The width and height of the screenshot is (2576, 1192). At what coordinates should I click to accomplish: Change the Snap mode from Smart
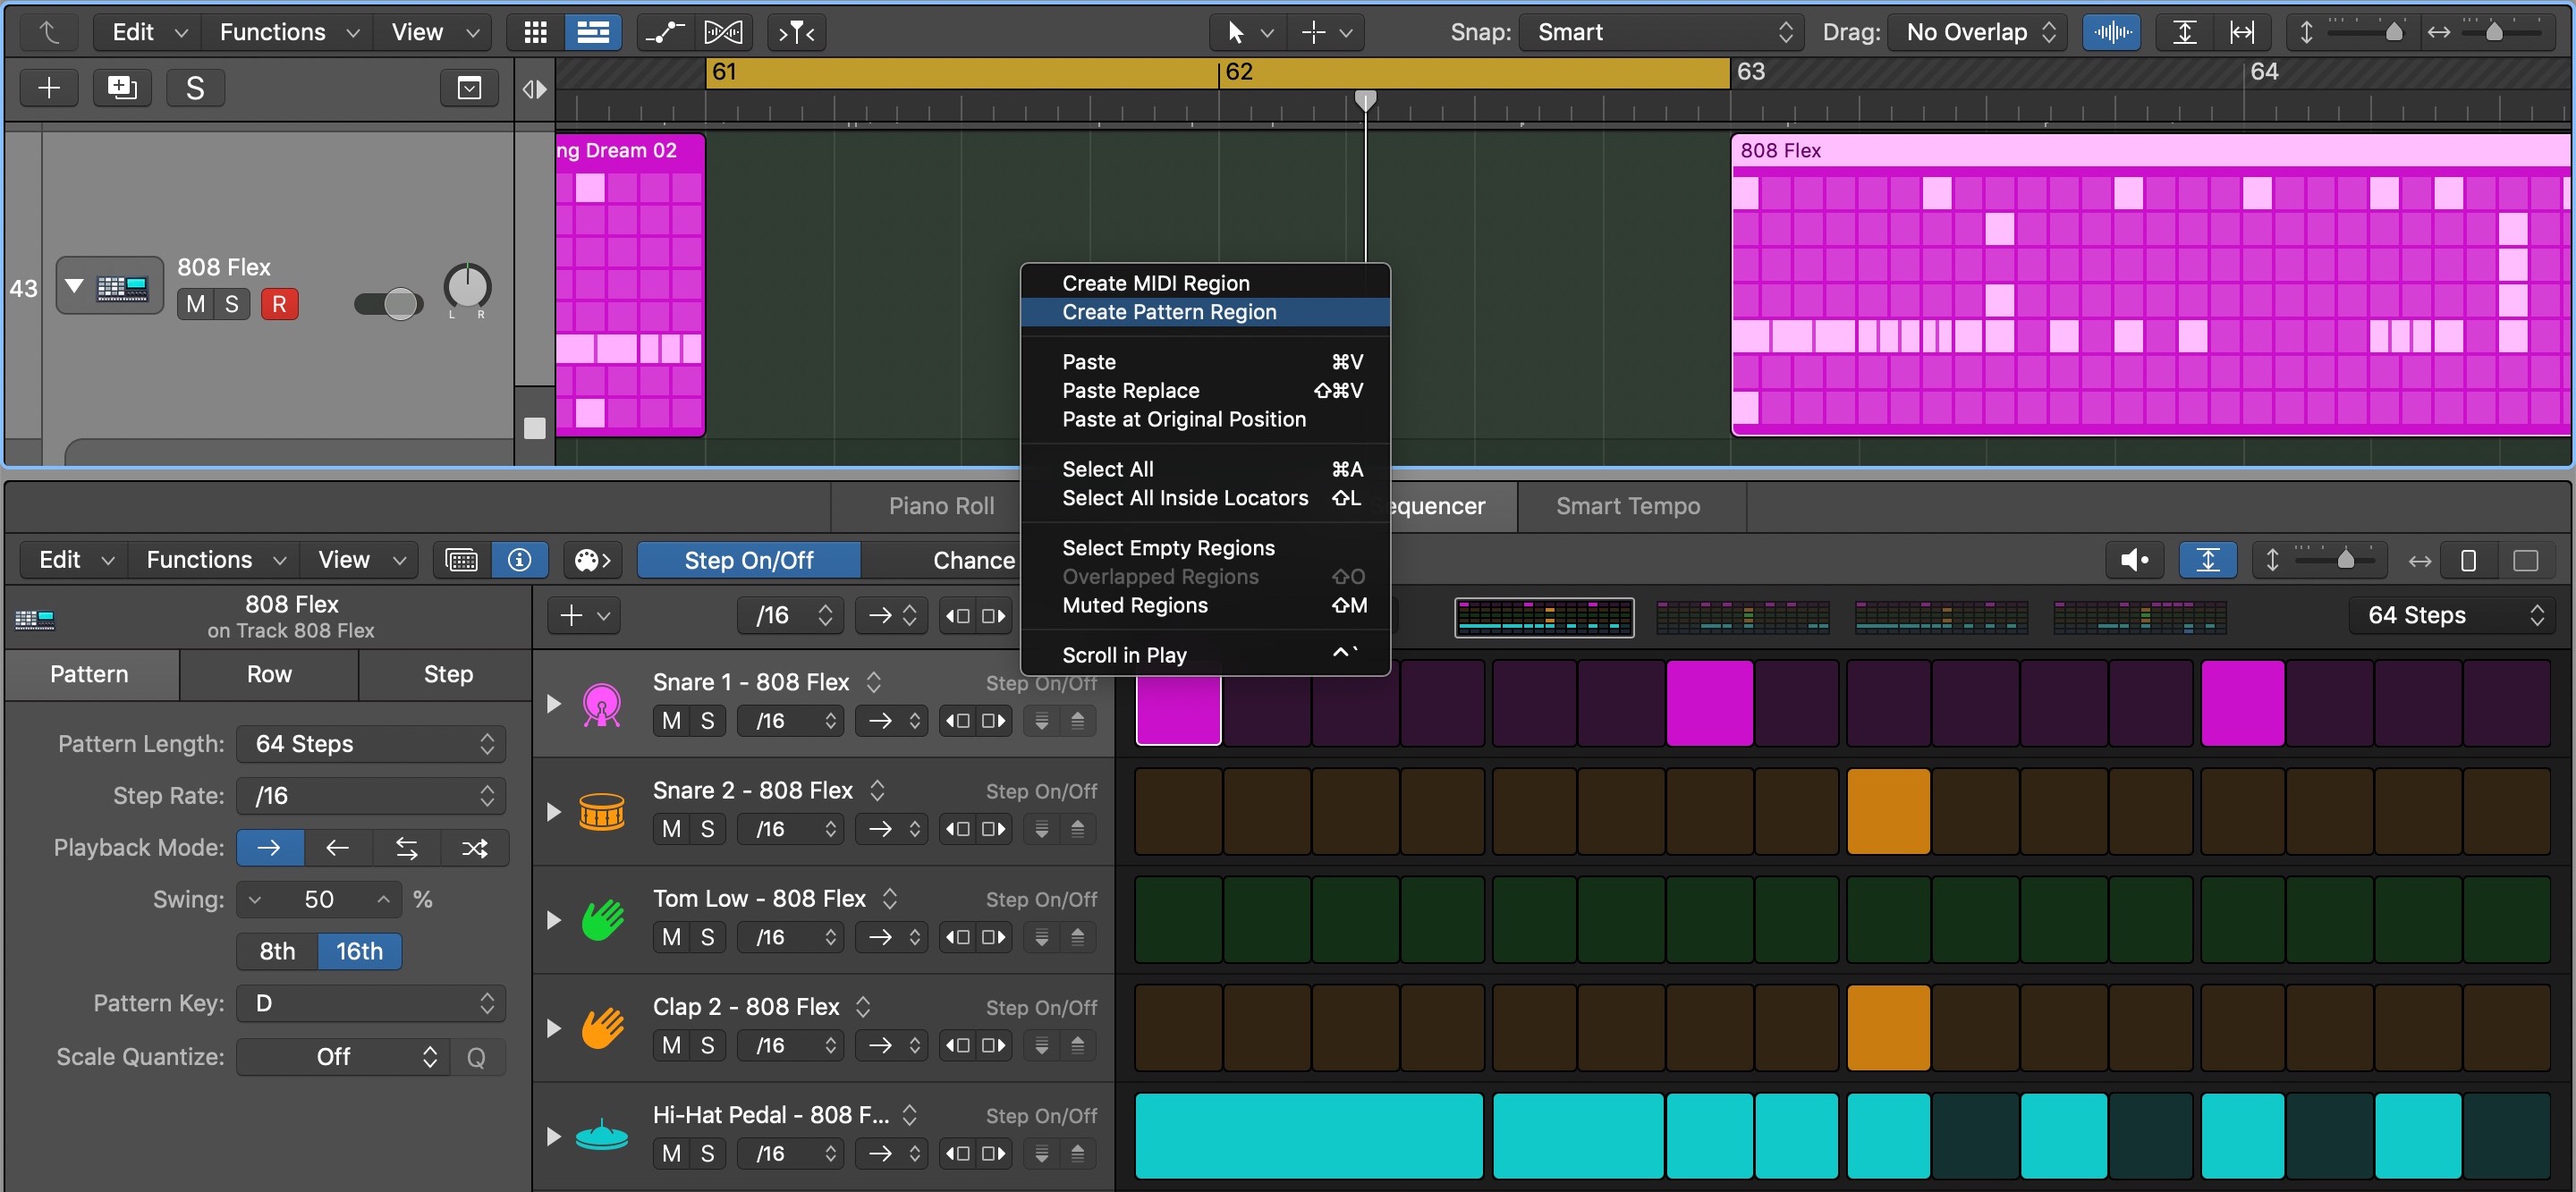(1660, 31)
